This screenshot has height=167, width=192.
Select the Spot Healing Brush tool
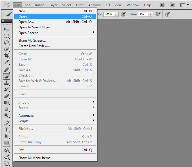pyautogui.click(x=7, y=70)
